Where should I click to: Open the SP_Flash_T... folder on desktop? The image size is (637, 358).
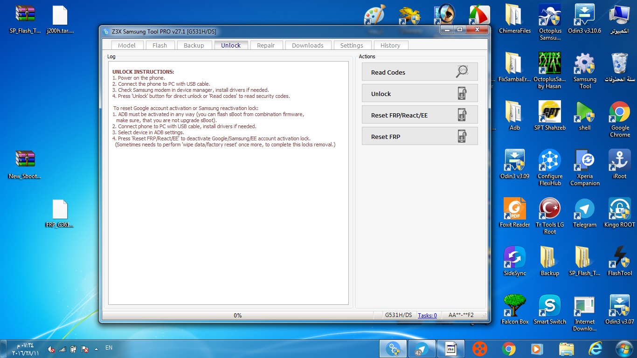[585, 262]
